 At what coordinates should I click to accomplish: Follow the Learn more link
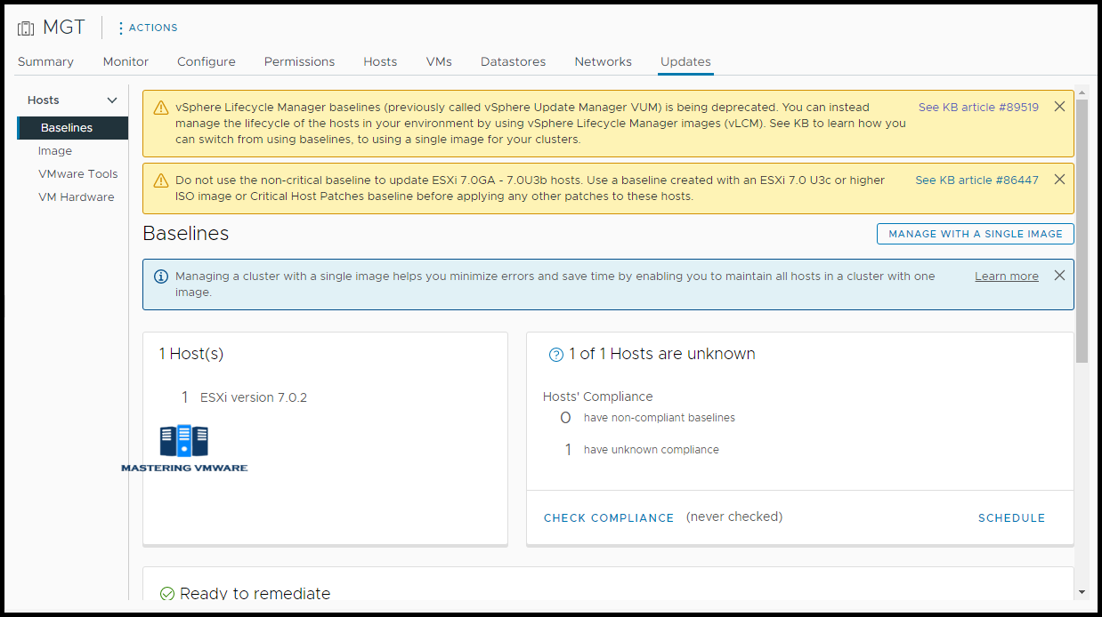(x=1007, y=276)
